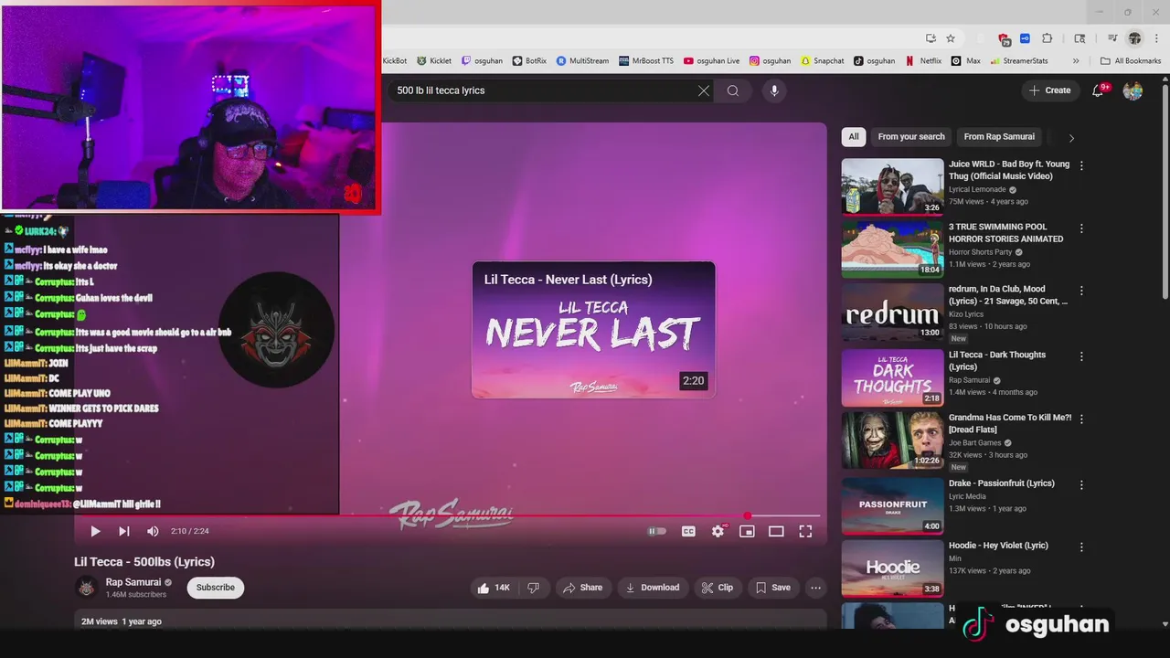Open options for Grandma Has Come video
The width and height of the screenshot is (1170, 658).
[x=1081, y=419]
